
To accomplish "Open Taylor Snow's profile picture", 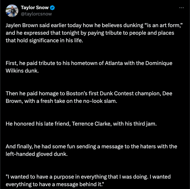I will [x=12, y=10].
